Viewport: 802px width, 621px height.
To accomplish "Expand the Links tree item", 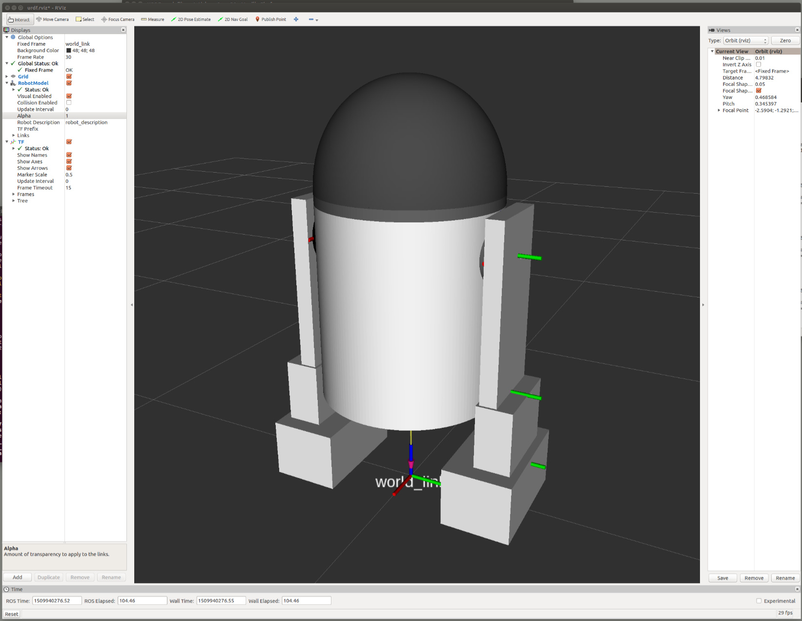I will click(x=14, y=136).
